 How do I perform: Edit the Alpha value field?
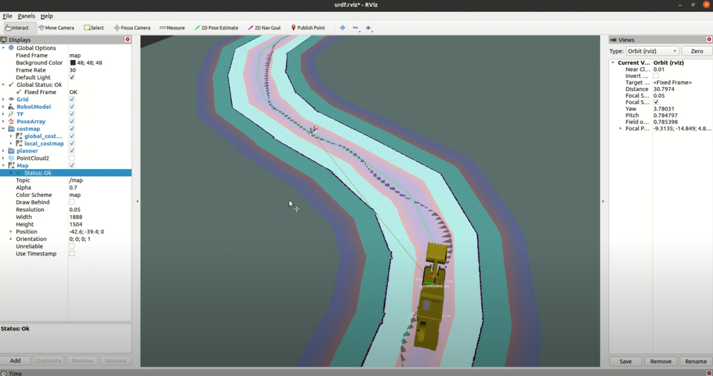coord(99,188)
